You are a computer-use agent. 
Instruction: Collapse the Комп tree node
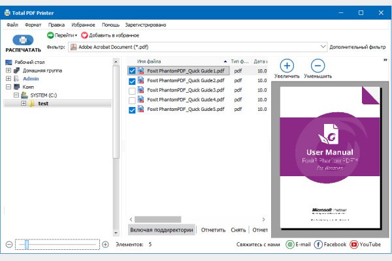(8, 87)
